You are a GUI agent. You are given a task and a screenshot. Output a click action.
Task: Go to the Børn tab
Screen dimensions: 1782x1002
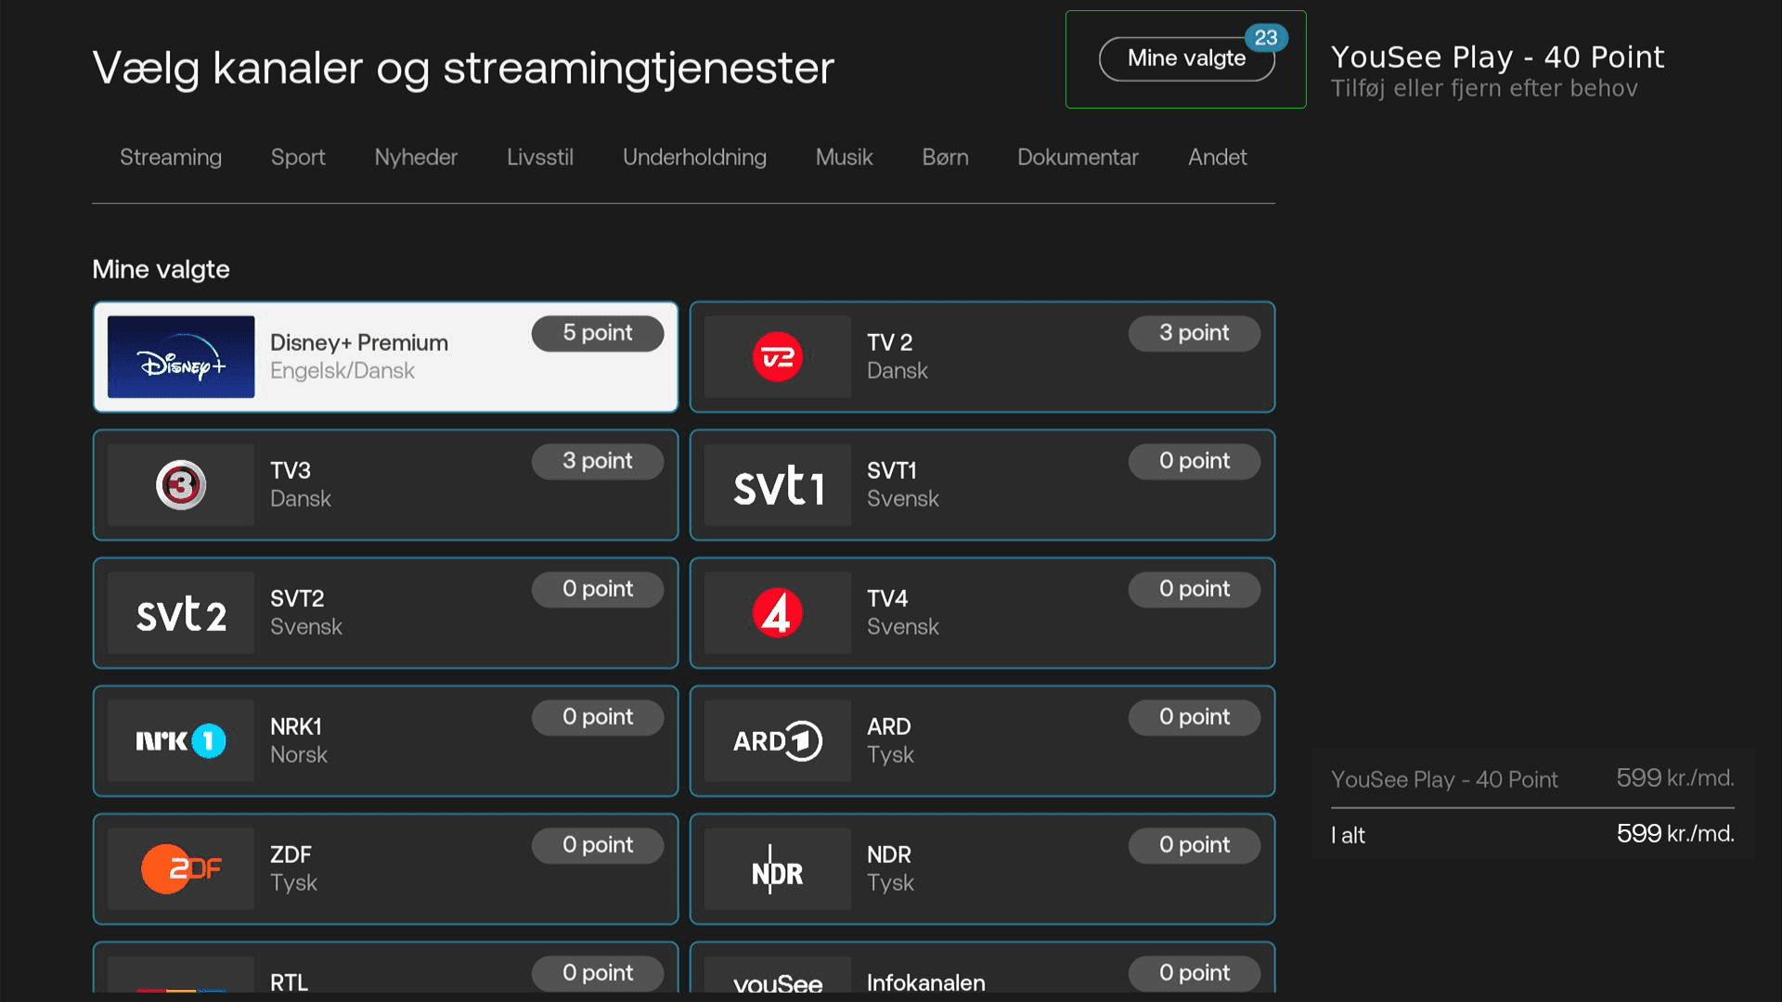tap(945, 158)
